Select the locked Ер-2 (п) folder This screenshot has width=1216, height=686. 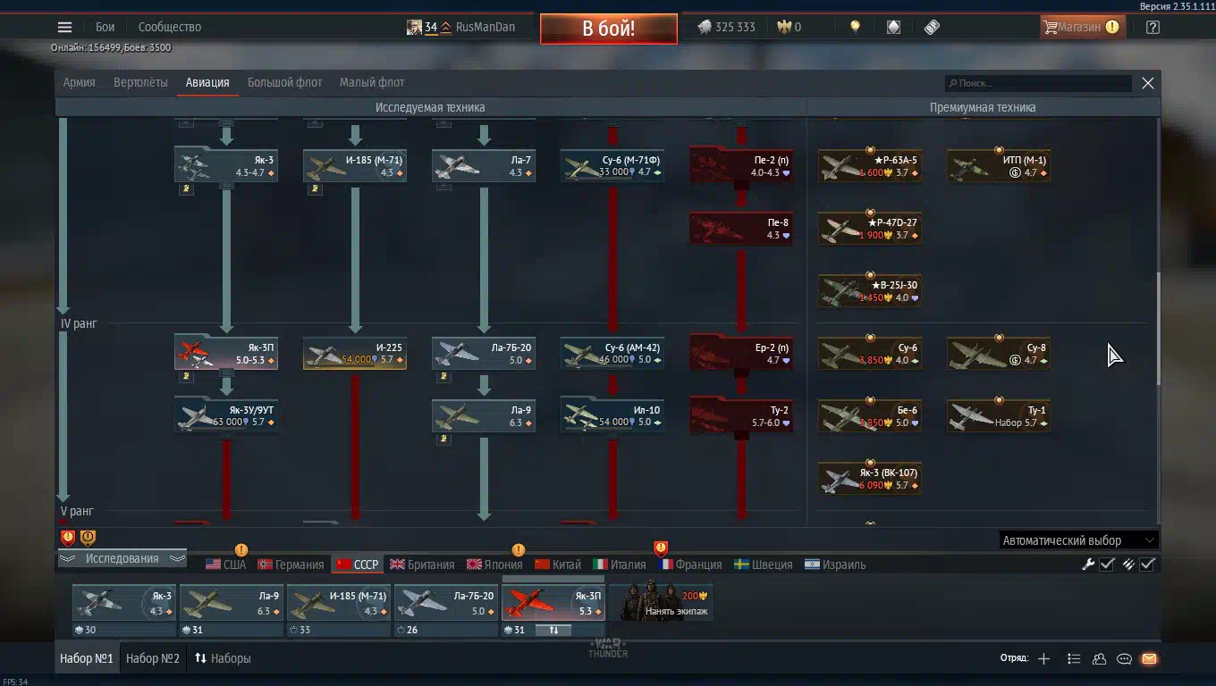pyautogui.click(x=741, y=354)
